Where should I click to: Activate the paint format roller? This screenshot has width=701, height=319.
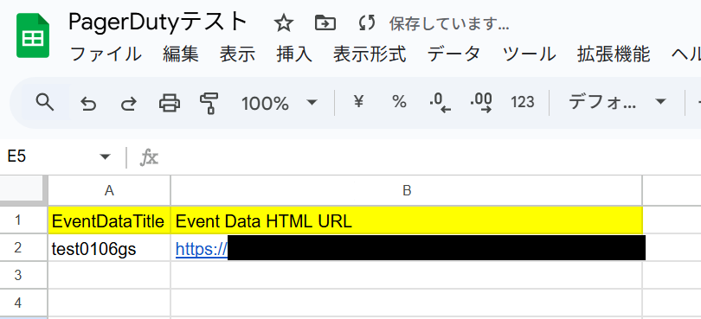[x=209, y=103]
